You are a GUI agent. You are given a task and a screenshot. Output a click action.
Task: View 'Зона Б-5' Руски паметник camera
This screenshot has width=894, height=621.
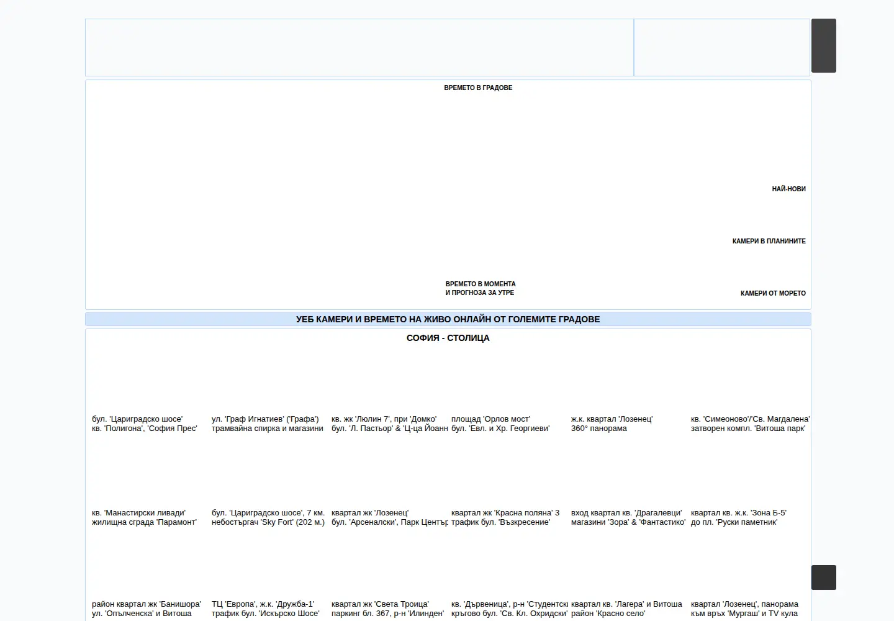pos(739,518)
